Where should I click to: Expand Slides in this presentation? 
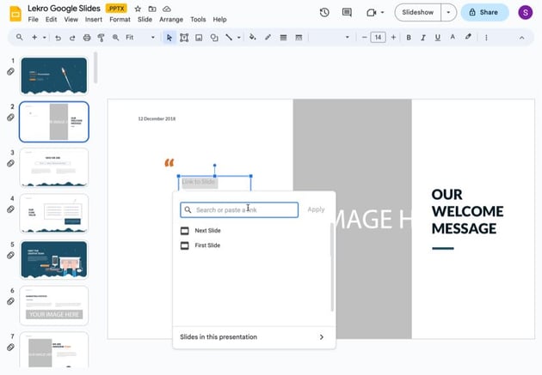pyautogui.click(x=254, y=337)
